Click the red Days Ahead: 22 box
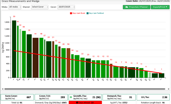Screen dimensions: 171x104 point(85,103)
